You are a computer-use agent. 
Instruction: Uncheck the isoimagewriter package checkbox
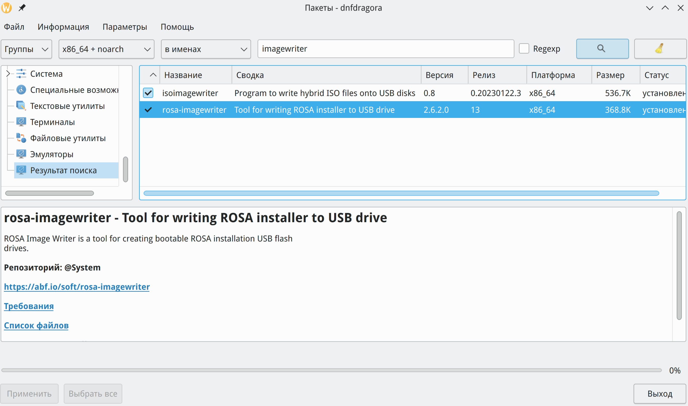coord(148,93)
